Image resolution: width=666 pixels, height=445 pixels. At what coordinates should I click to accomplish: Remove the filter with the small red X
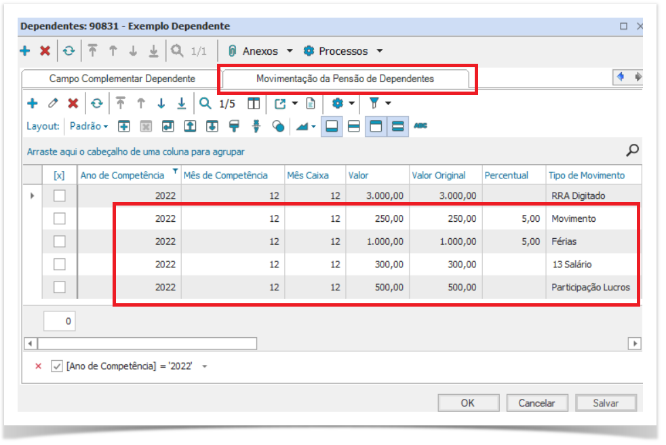(38, 366)
